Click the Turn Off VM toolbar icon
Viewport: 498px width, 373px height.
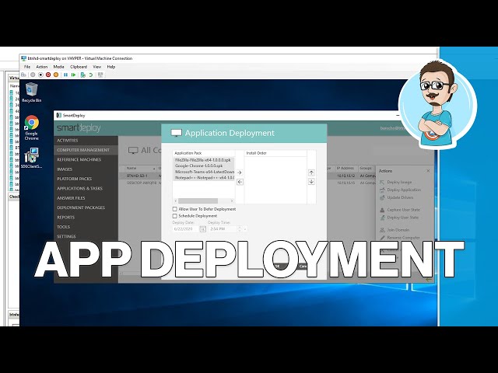coord(40,75)
